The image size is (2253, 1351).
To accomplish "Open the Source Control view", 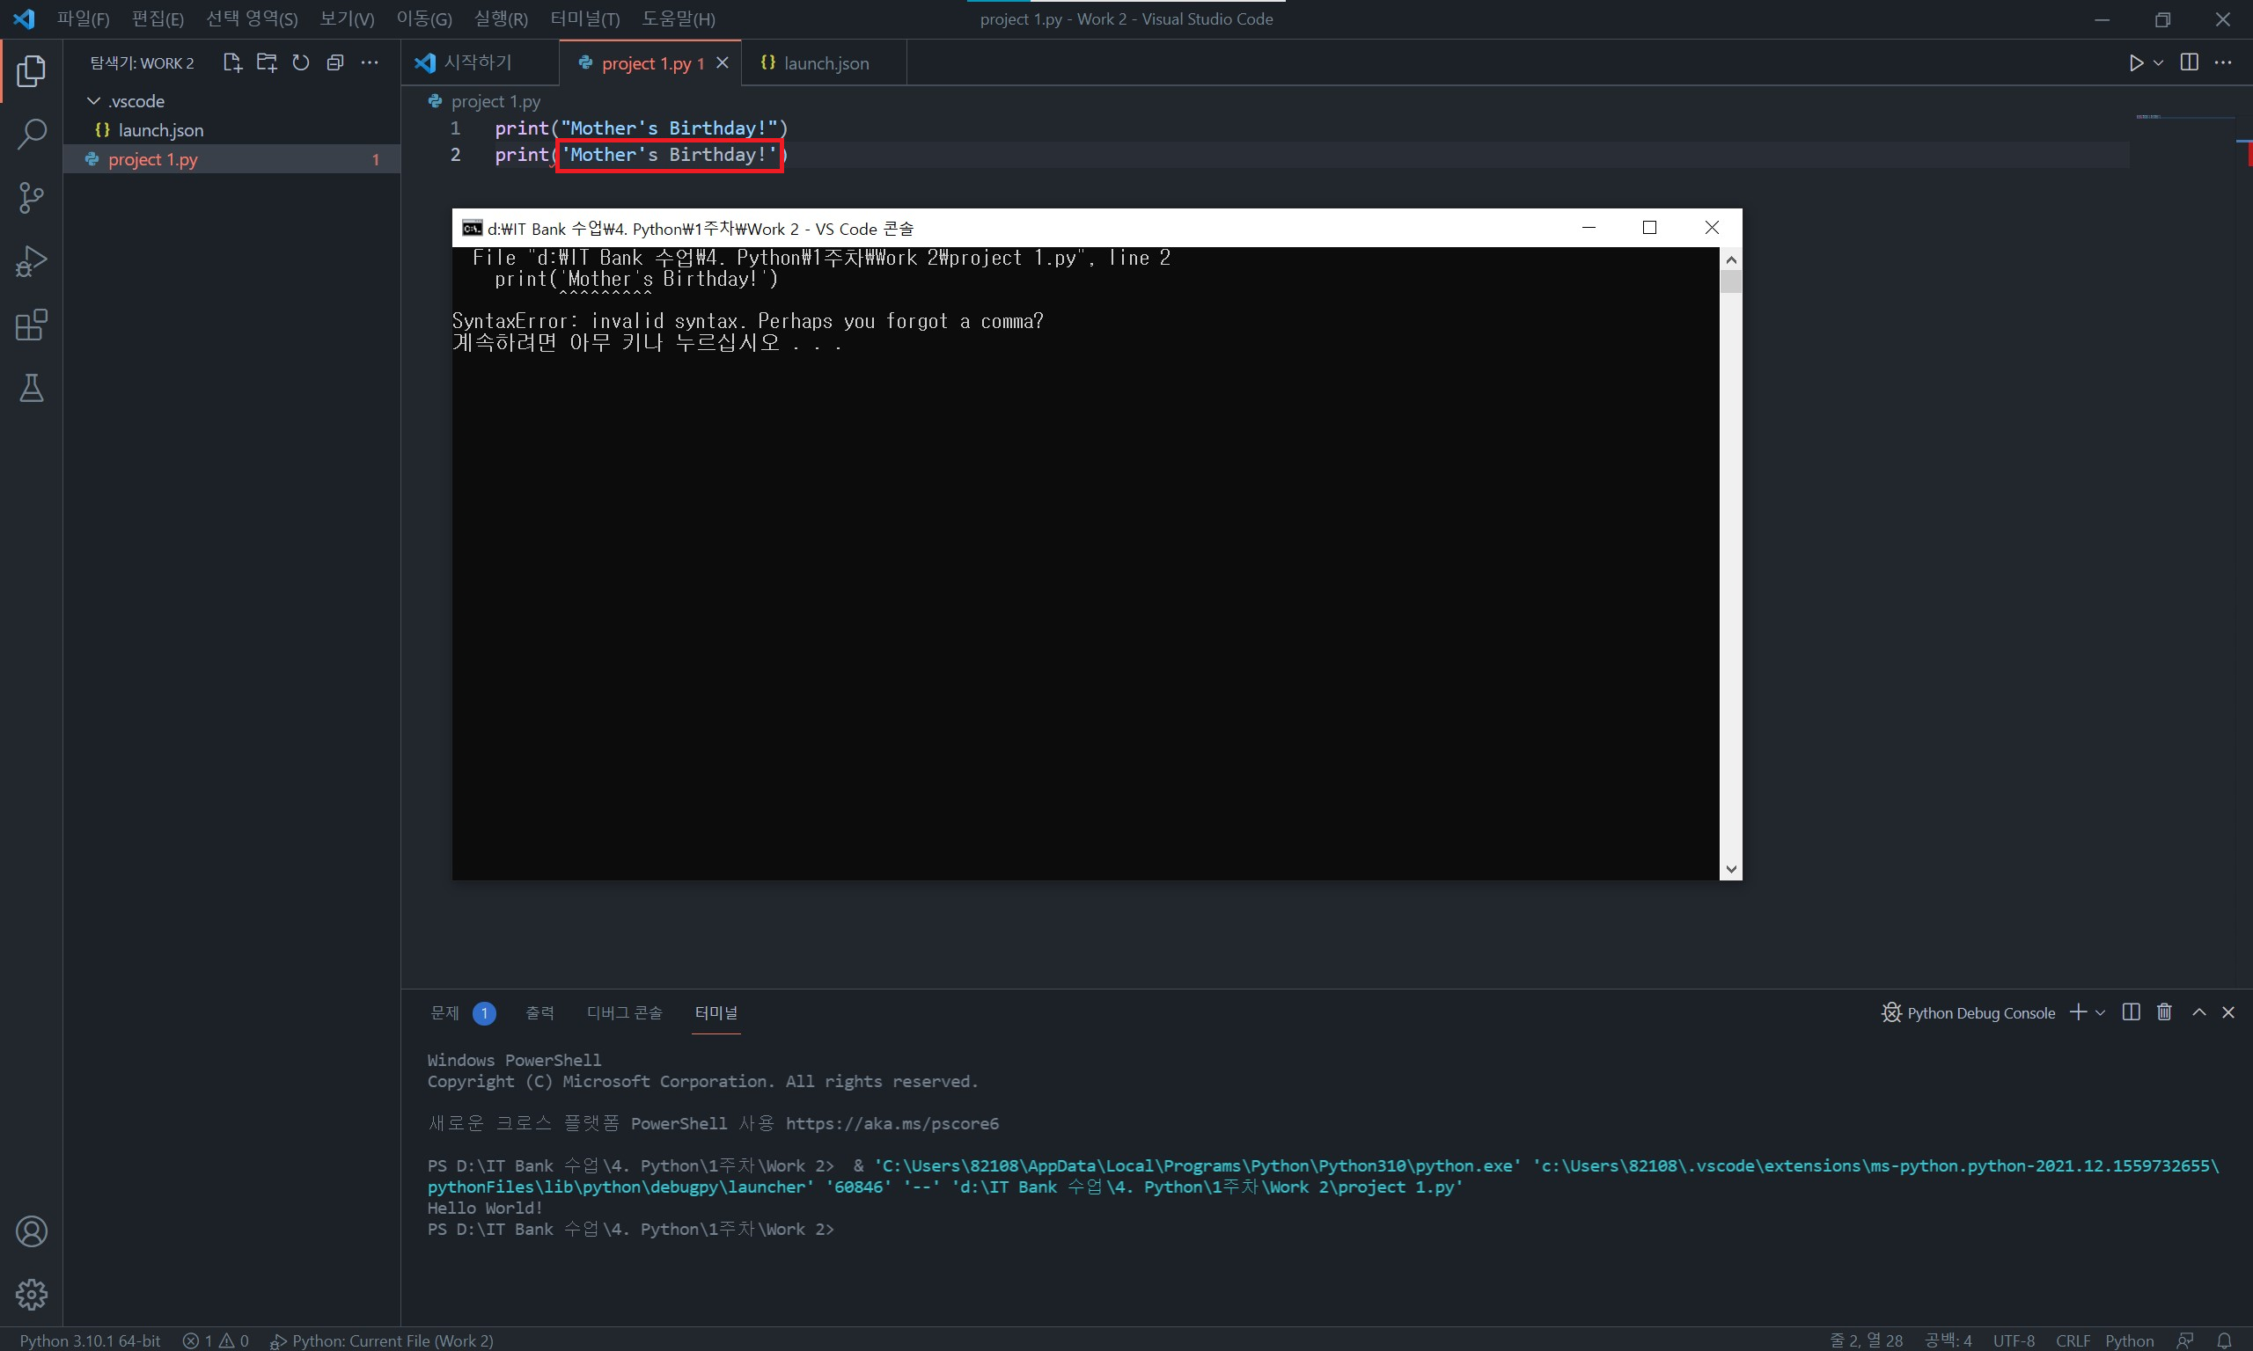I will point(31,198).
